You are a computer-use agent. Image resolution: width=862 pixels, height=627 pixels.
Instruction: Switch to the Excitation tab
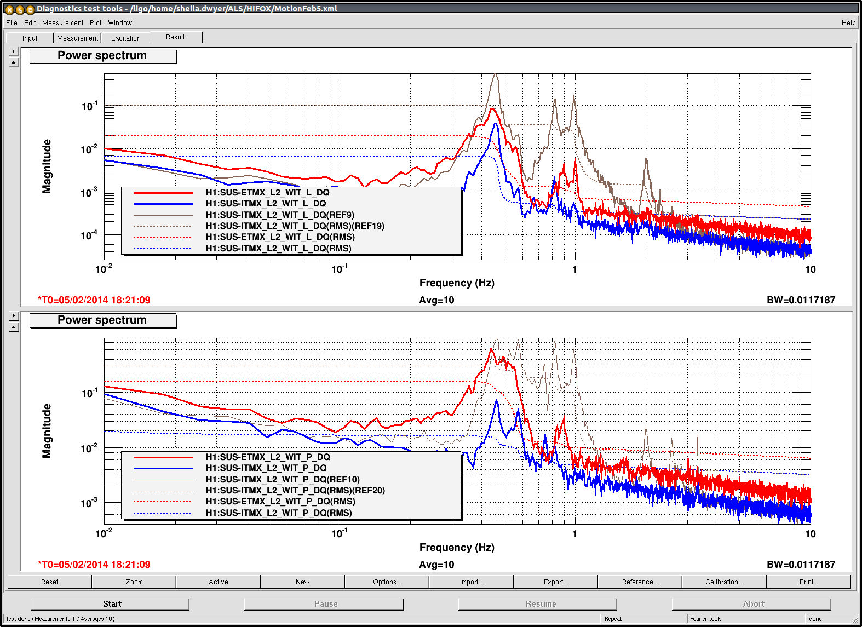point(125,38)
